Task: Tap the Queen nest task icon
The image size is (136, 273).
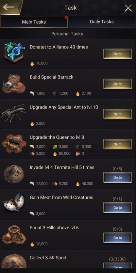Action: (14, 144)
